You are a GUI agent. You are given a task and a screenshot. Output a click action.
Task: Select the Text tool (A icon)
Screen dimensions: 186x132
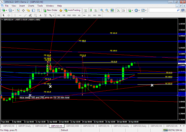coord(40,15)
